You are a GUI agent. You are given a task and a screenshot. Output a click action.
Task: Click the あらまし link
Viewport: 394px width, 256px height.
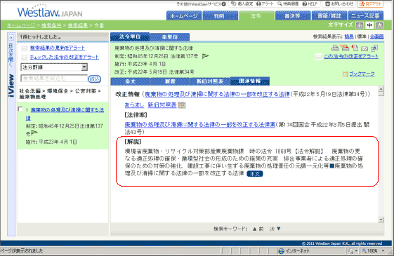(x=134, y=105)
